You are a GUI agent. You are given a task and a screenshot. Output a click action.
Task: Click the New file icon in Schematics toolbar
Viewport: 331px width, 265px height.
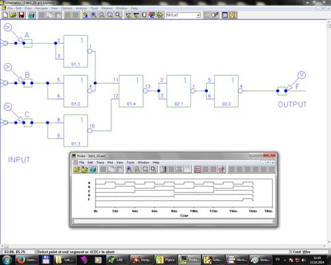tap(5, 15)
